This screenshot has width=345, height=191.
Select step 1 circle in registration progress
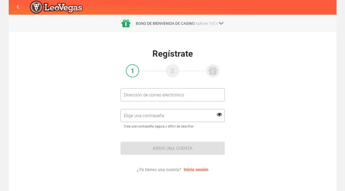(x=132, y=71)
